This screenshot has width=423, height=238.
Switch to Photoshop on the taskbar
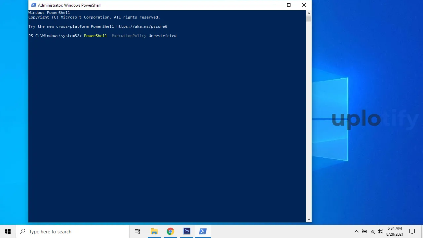[x=187, y=231]
